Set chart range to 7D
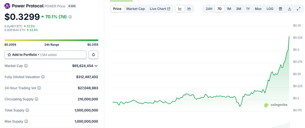Viewport: 305px width, 128px height. pyautogui.click(x=220, y=9)
